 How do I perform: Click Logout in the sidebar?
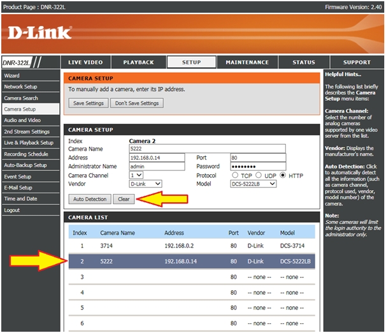point(12,210)
